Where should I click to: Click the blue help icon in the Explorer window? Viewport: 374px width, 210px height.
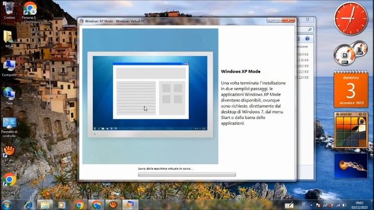click(x=307, y=38)
